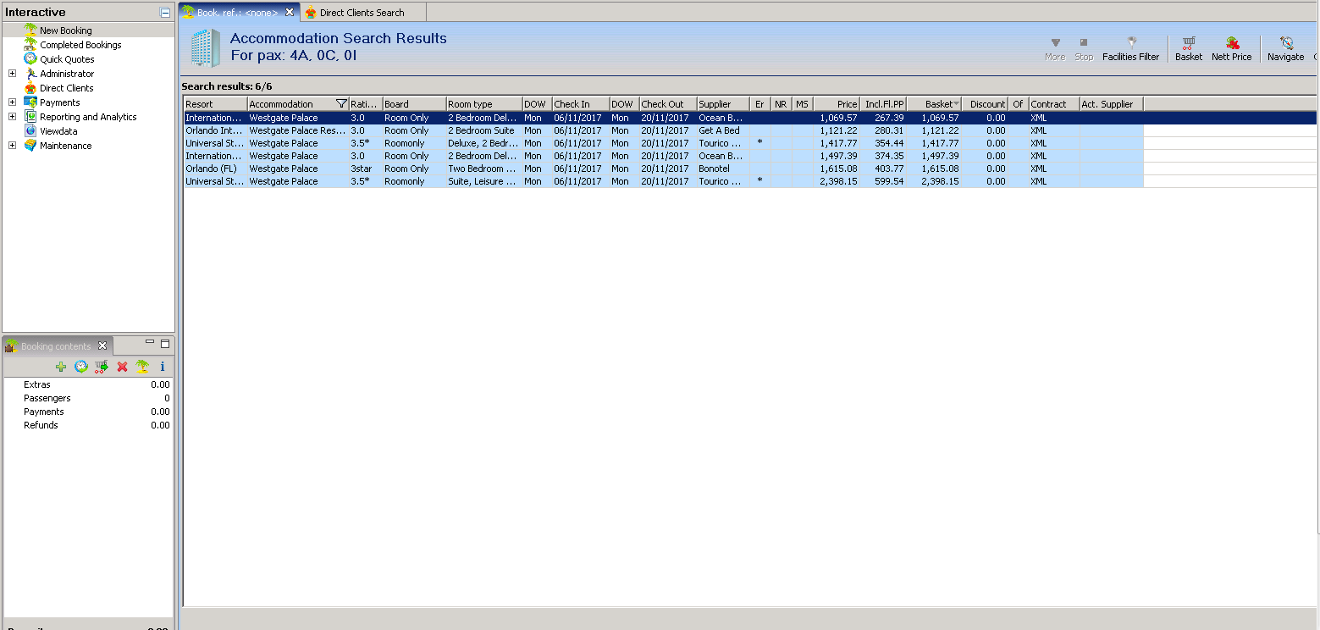Open Viewdata in the sidebar
Image resolution: width=1320 pixels, height=630 pixels.
(58, 131)
